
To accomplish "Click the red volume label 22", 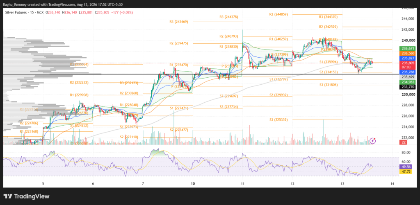I will coord(404,143).
